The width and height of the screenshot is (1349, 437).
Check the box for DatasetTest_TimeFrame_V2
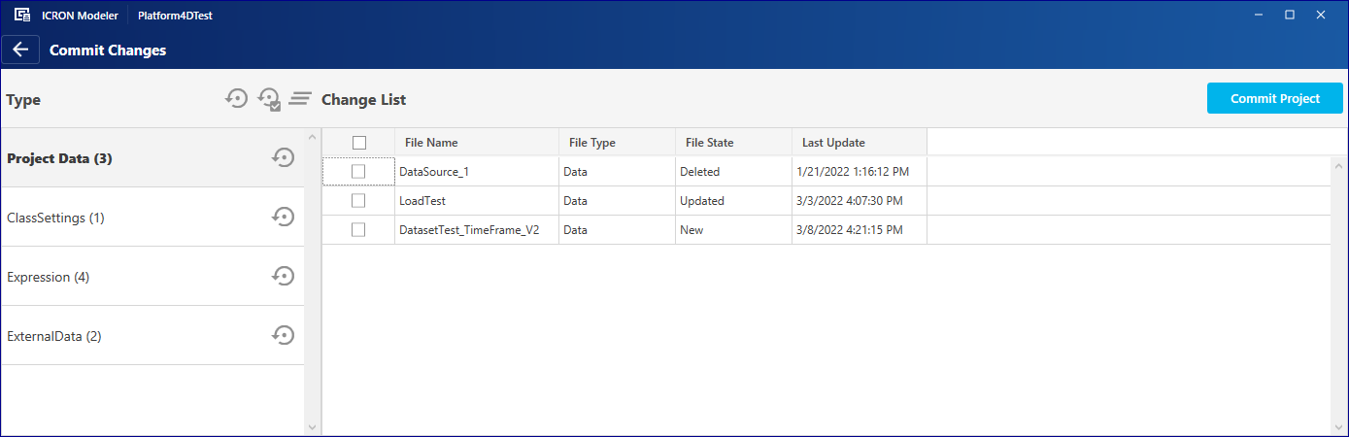[358, 230]
